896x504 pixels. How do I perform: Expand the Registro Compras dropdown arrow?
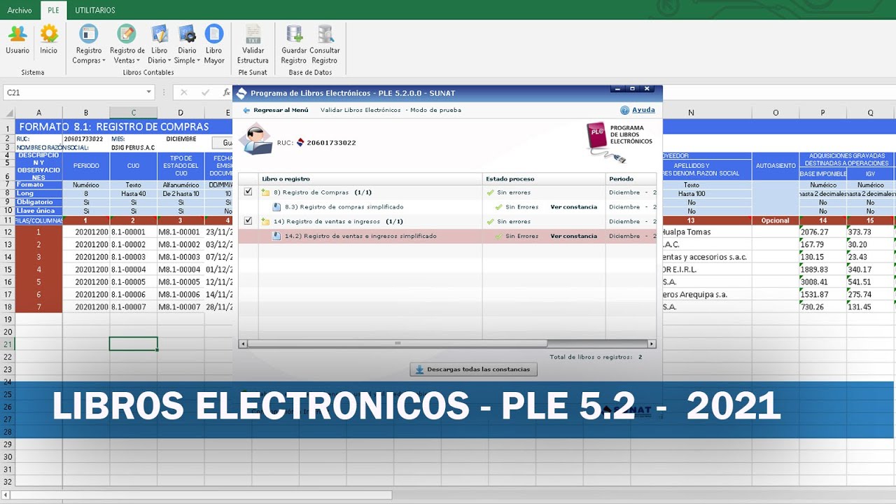pos(104,61)
